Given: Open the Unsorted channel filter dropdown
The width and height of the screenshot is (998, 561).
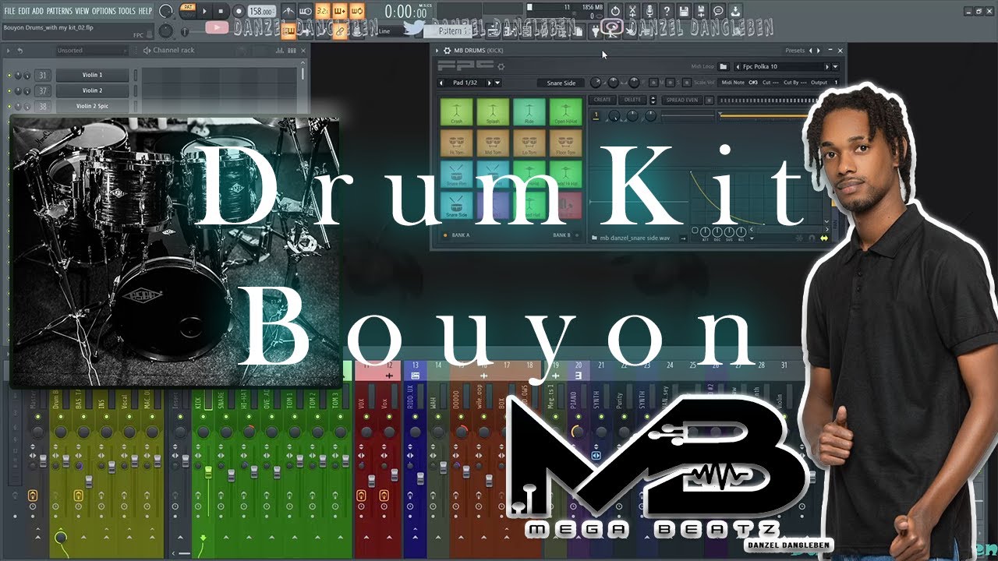Looking at the screenshot, I should (91, 51).
